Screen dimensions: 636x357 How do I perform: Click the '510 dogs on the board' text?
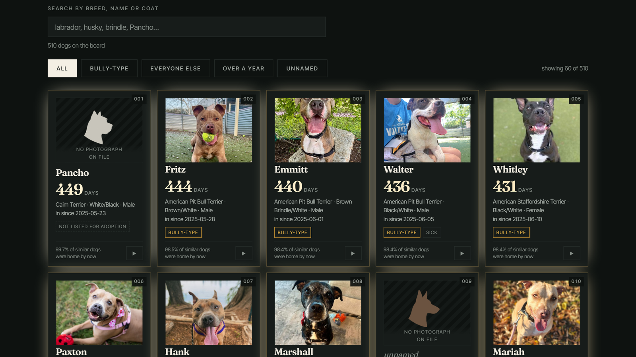point(76,46)
